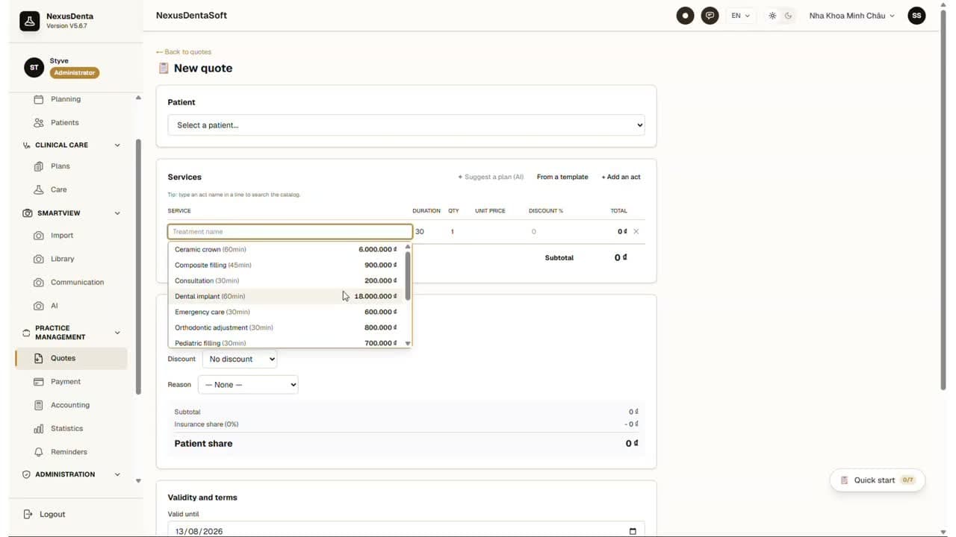Screen dimensions: 956x537
Task: Click the Communication camera icon
Action: 39,283
